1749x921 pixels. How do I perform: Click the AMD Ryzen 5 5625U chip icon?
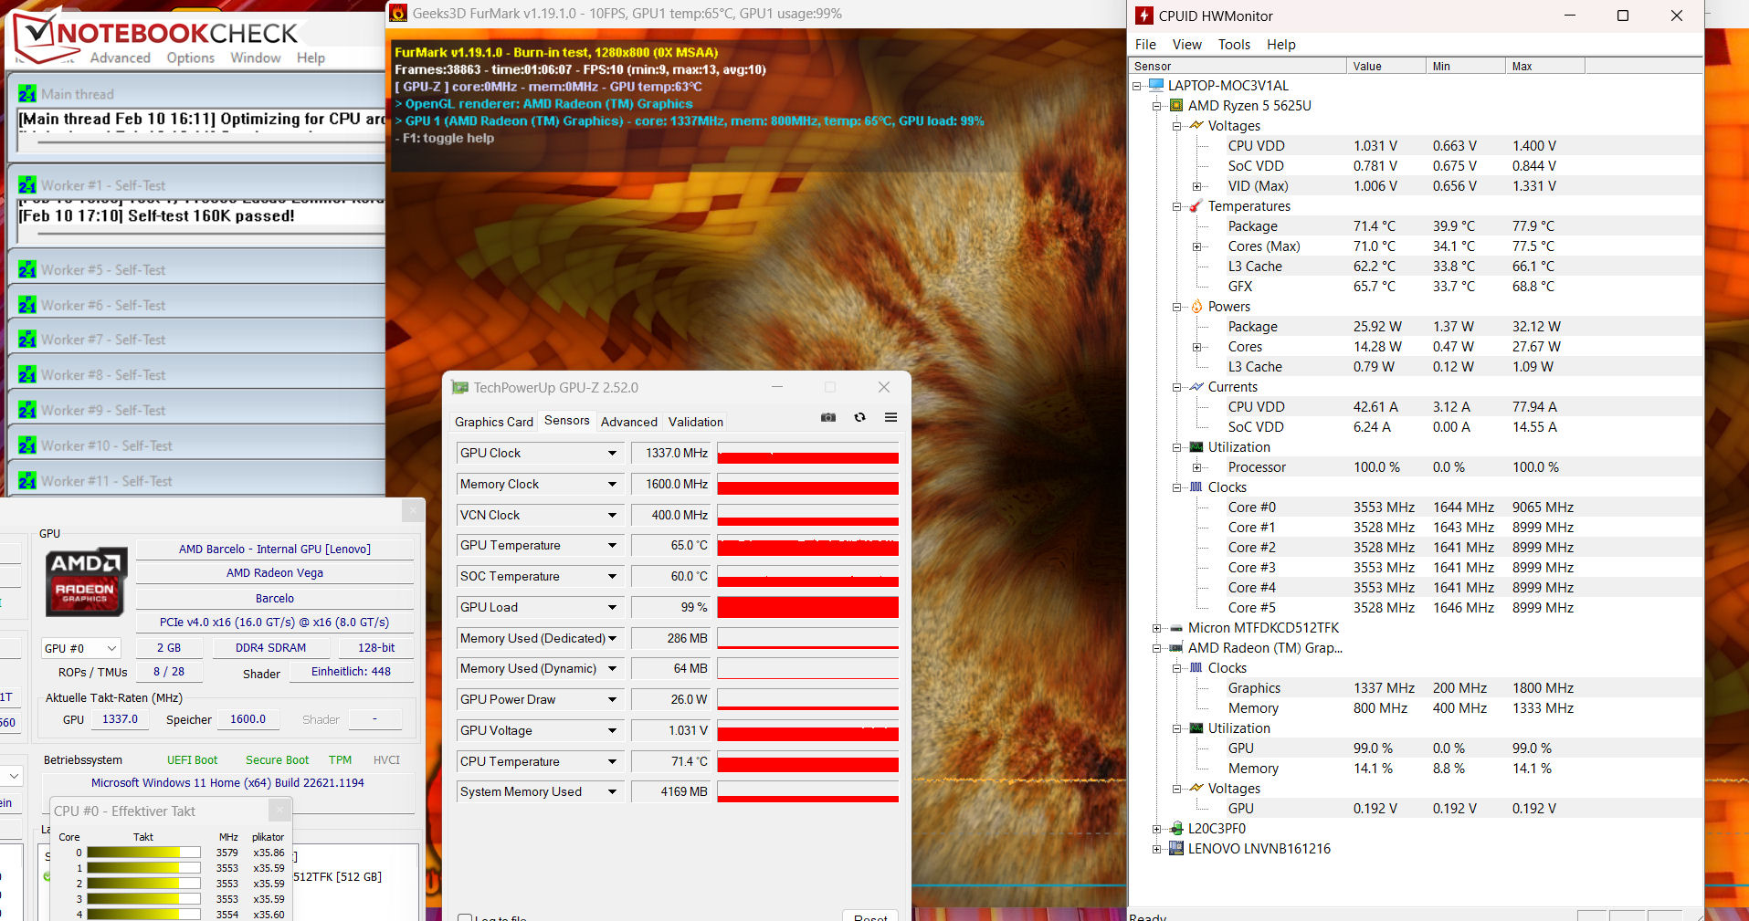click(1176, 105)
